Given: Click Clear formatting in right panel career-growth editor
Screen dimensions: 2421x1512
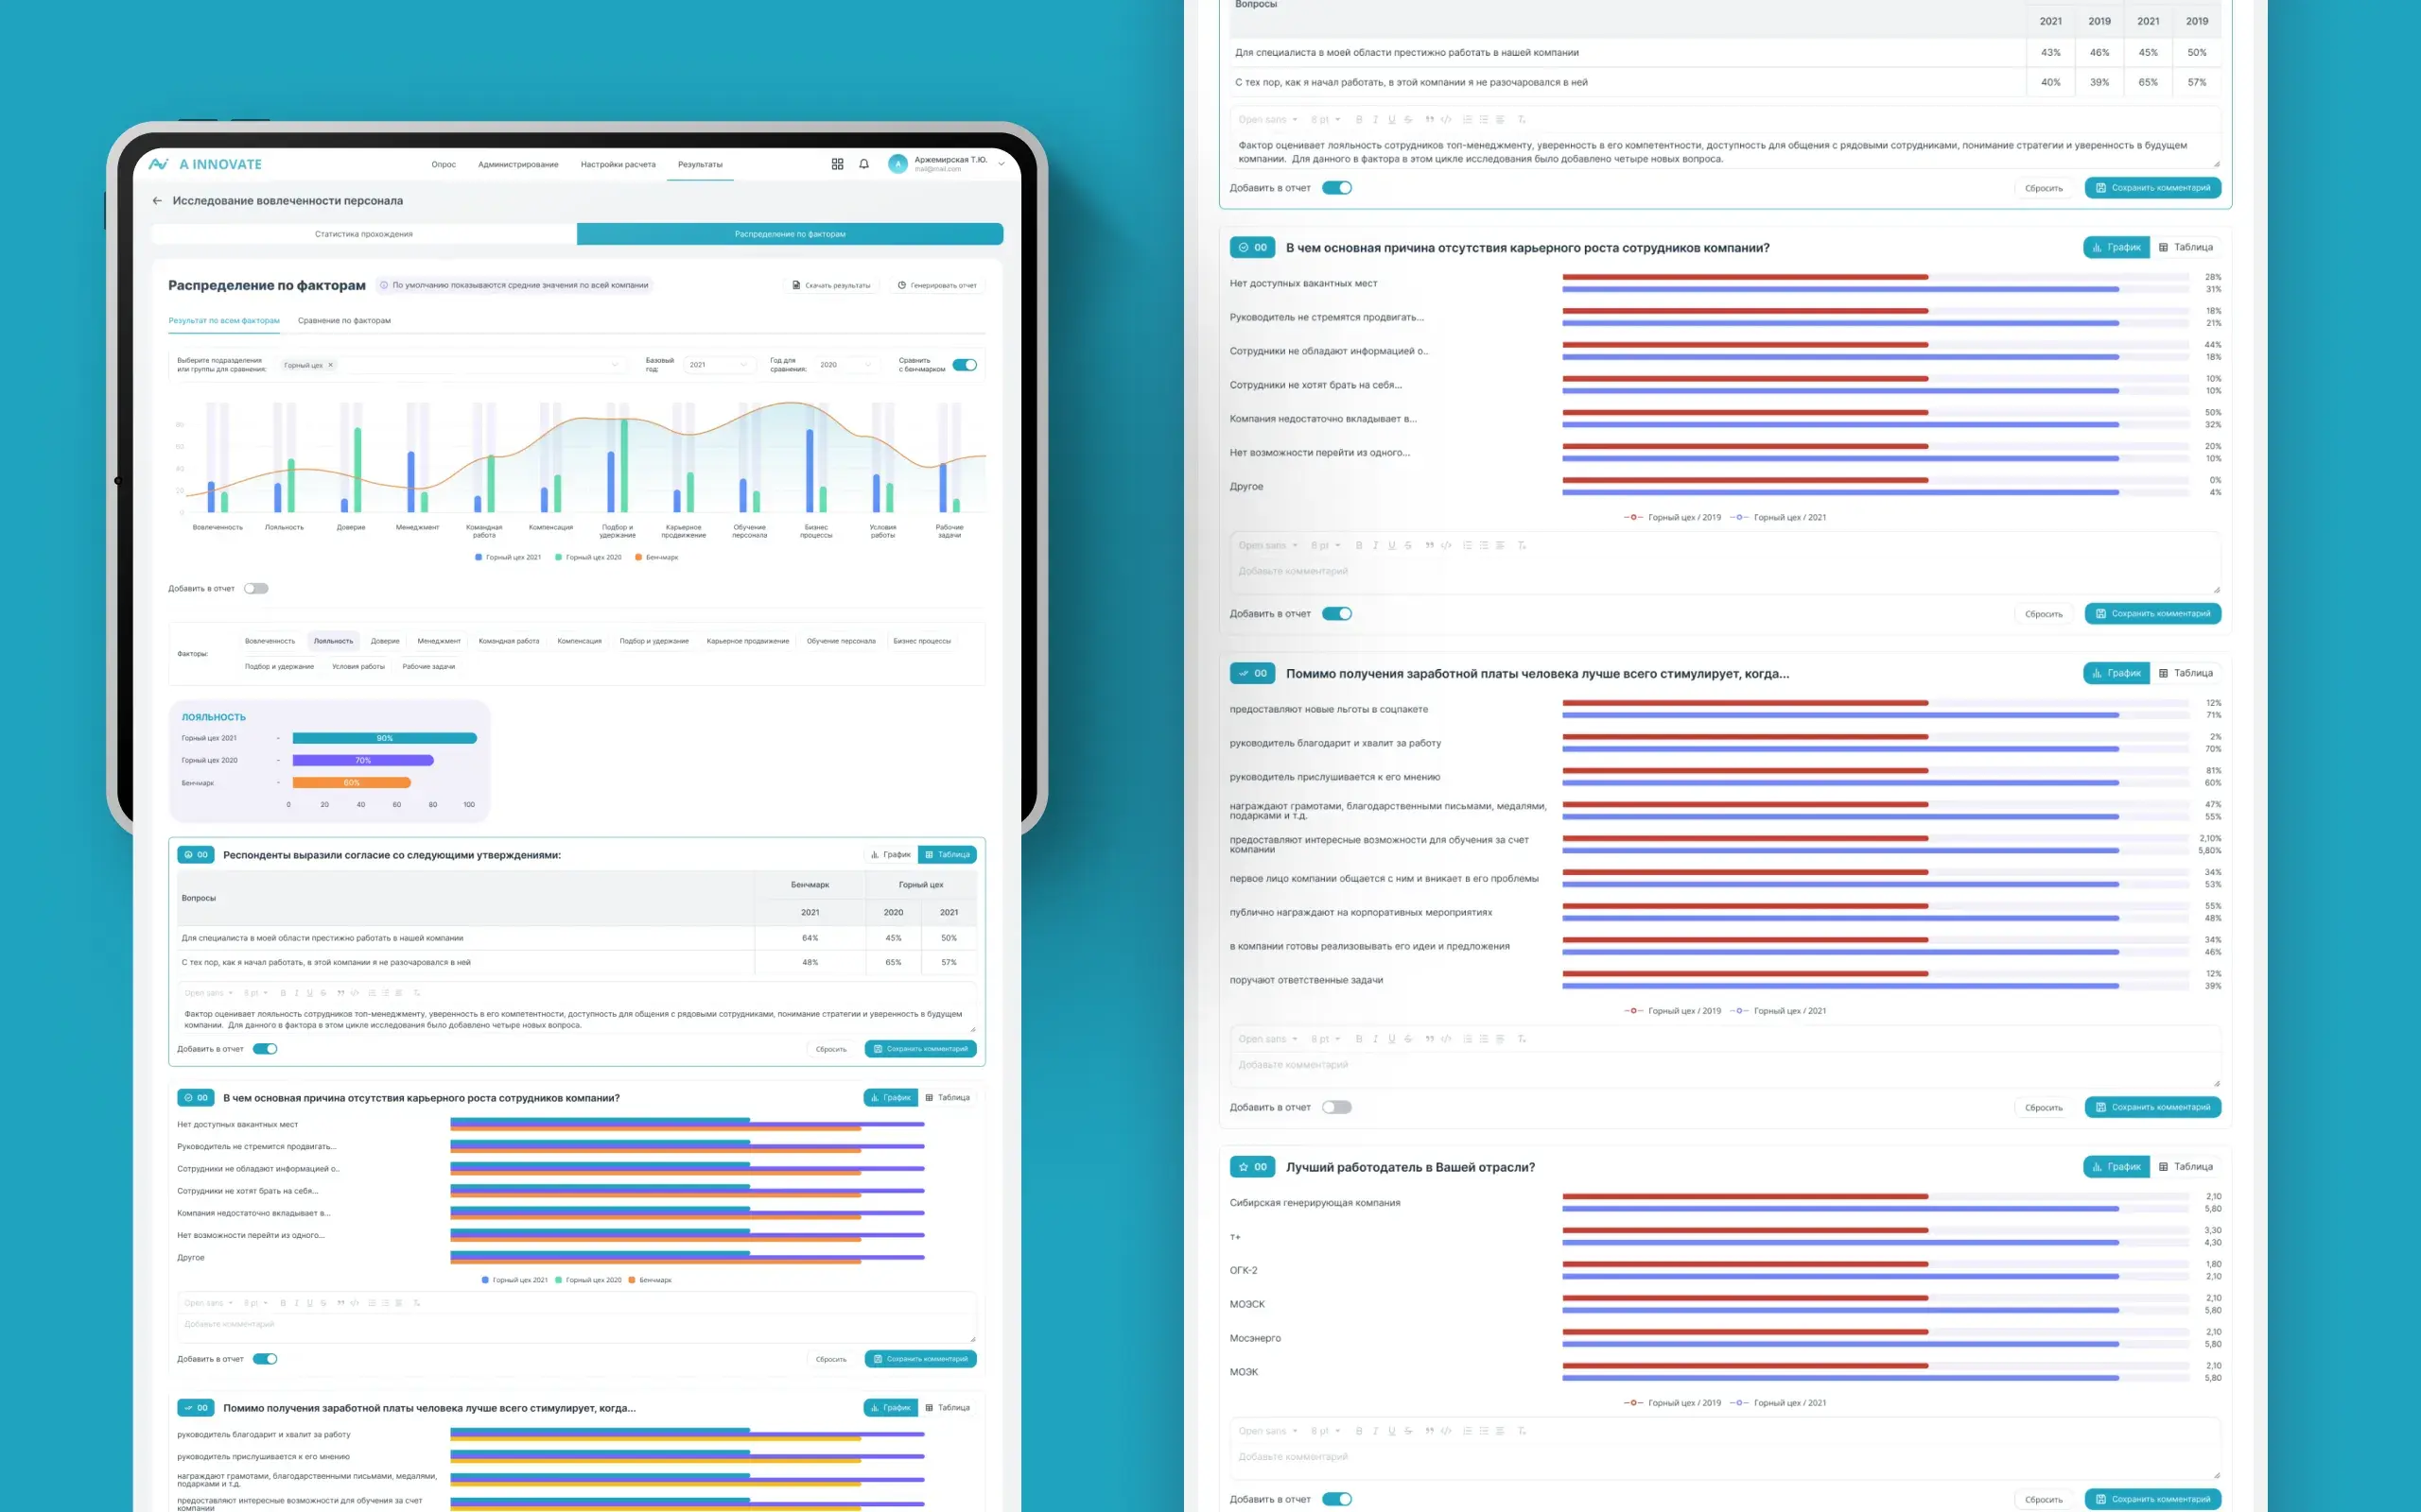Looking at the screenshot, I should click(x=1522, y=545).
